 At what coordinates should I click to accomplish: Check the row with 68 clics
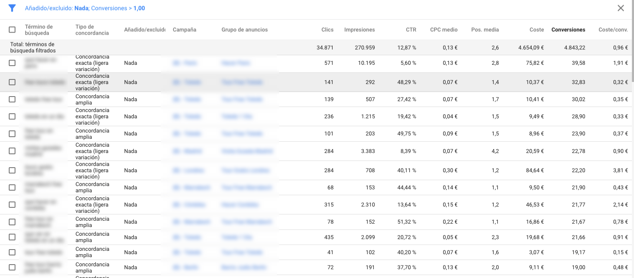point(12,188)
